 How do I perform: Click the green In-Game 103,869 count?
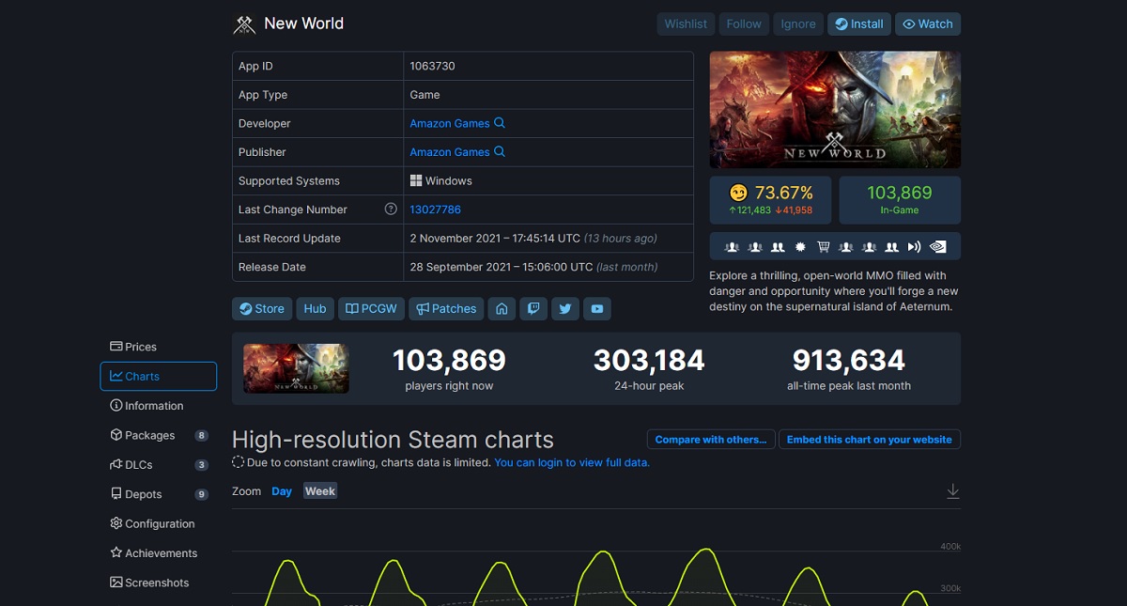tap(900, 193)
